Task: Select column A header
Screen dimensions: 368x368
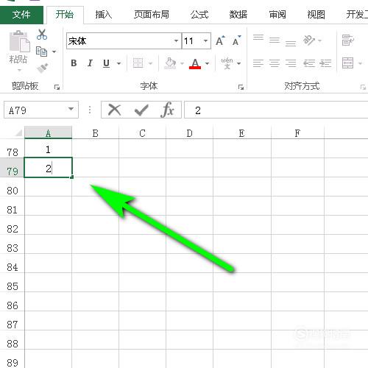Action: 48,133
